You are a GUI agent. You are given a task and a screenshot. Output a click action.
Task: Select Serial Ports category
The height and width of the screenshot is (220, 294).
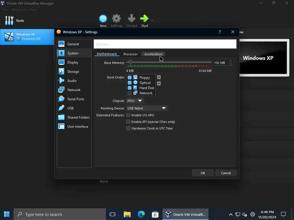(74, 99)
